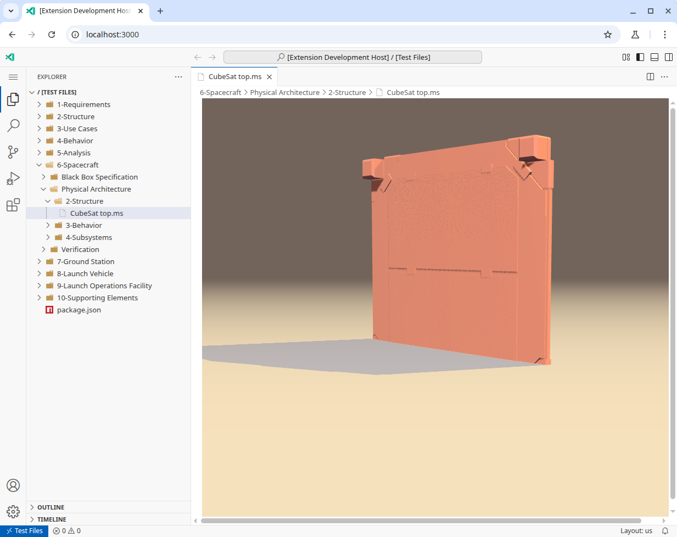Click the split editor right icon
The height and width of the screenshot is (537, 677).
650,77
